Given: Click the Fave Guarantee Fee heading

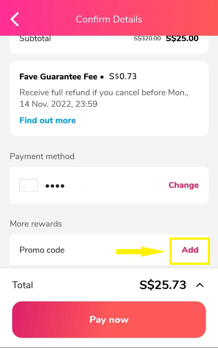Looking at the screenshot, I should pyautogui.click(x=58, y=77).
